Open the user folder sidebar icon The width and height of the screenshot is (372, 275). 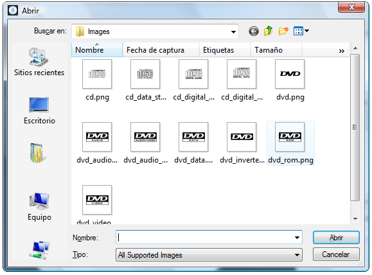click(37, 153)
